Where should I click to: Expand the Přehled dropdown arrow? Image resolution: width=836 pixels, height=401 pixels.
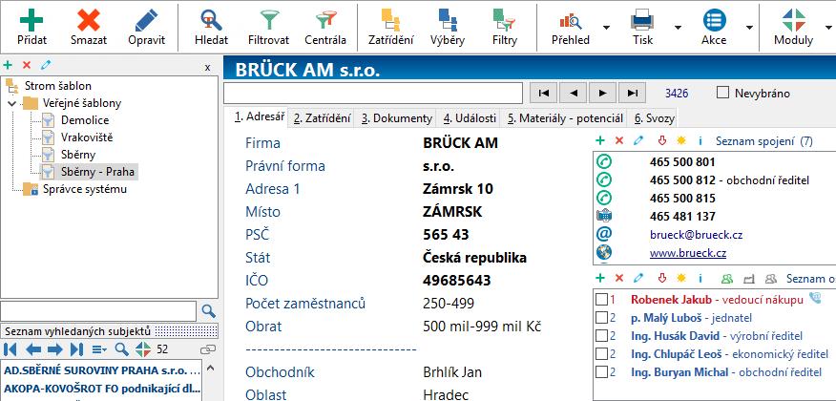[606, 27]
